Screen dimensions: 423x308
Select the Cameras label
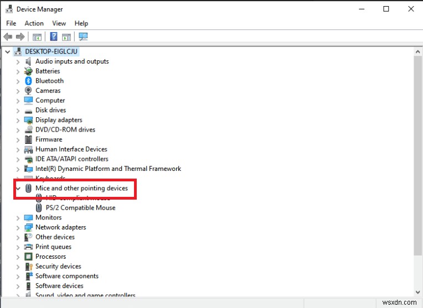pos(48,91)
